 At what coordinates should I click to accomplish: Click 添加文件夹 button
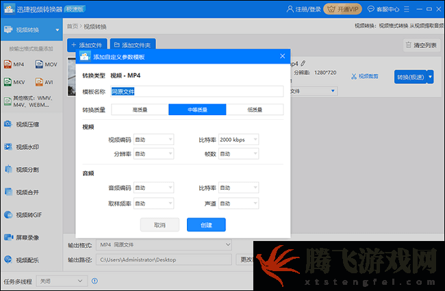(133, 45)
